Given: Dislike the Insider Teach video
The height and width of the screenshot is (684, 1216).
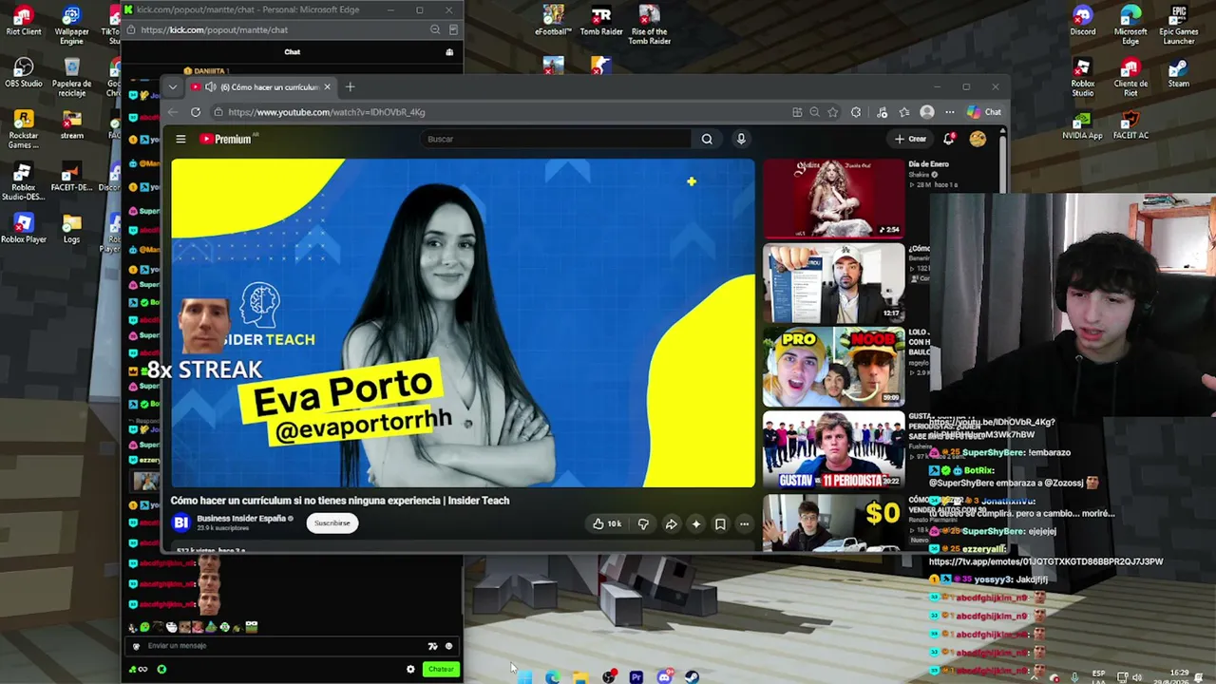Looking at the screenshot, I should click(x=643, y=523).
